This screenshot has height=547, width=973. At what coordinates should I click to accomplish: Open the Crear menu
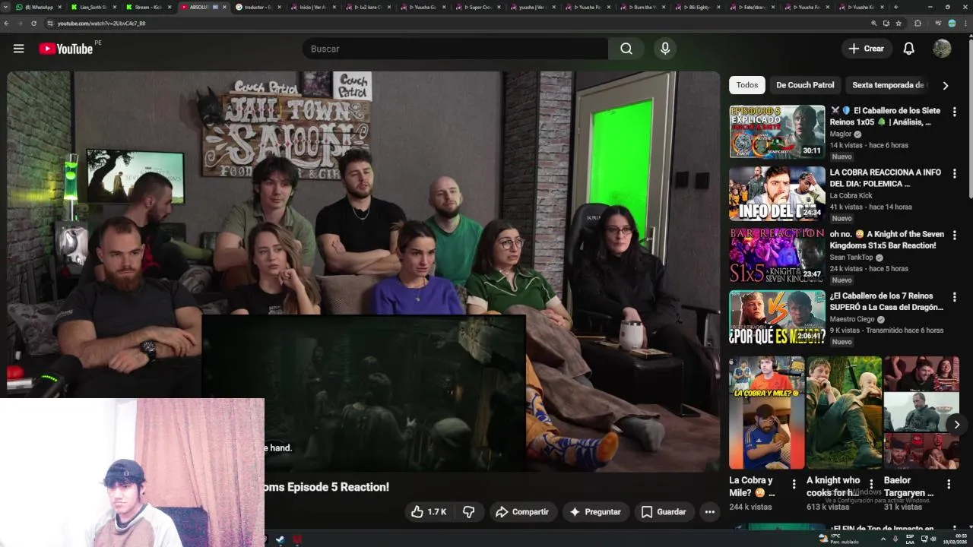(867, 49)
